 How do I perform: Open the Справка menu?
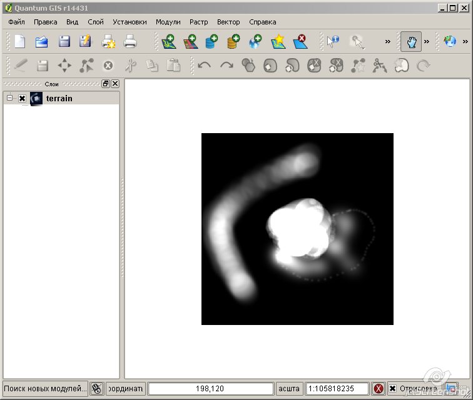tap(262, 22)
